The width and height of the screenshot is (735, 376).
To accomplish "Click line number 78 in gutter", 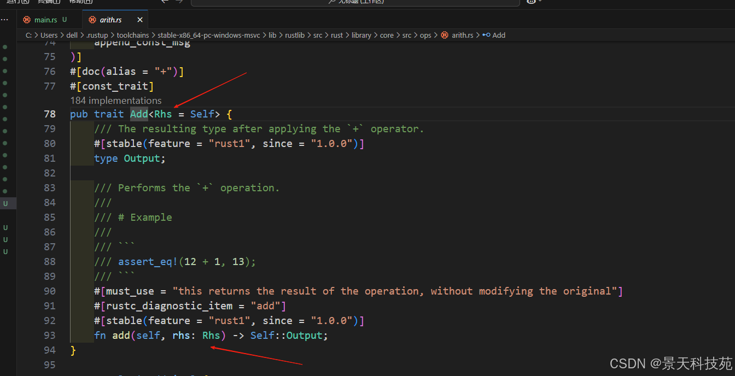I will 50,114.
